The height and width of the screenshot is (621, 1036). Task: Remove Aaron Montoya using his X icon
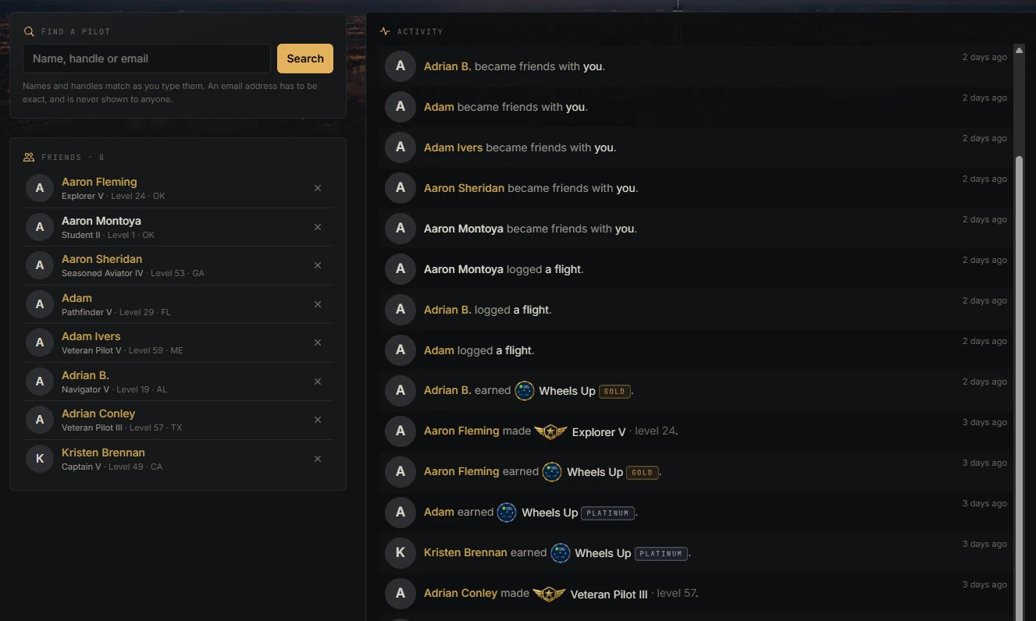coord(318,227)
